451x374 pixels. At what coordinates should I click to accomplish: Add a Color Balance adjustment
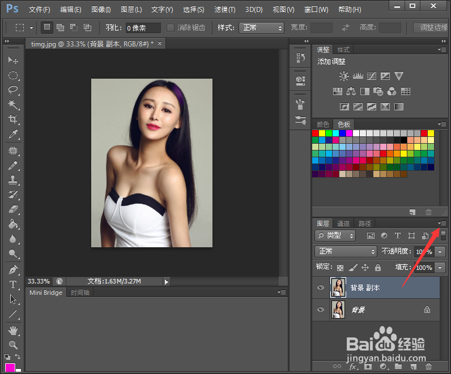pyautogui.click(x=351, y=92)
